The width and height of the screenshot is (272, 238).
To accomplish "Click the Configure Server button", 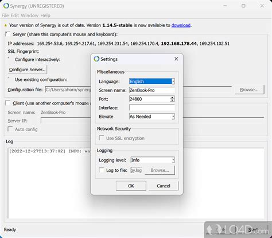I will [x=28, y=70].
